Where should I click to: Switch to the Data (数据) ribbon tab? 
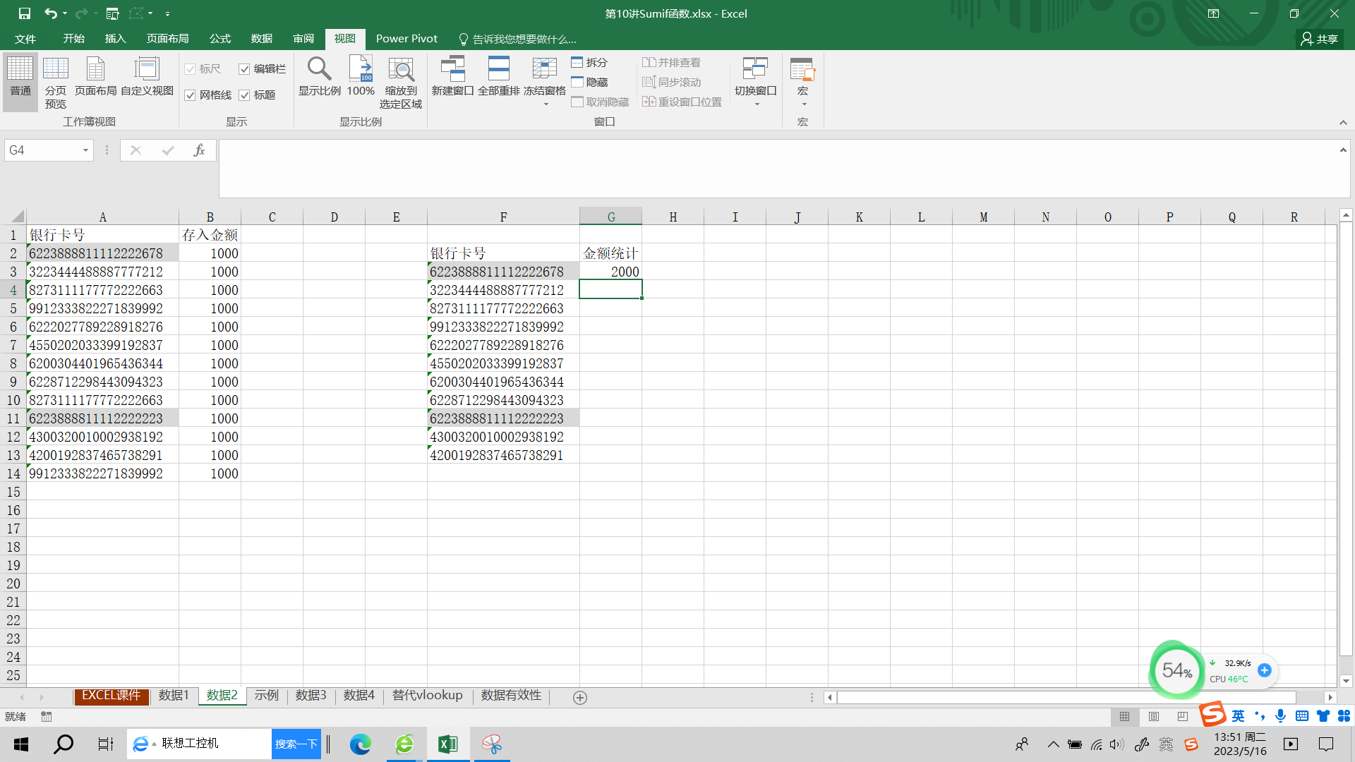tap(261, 39)
